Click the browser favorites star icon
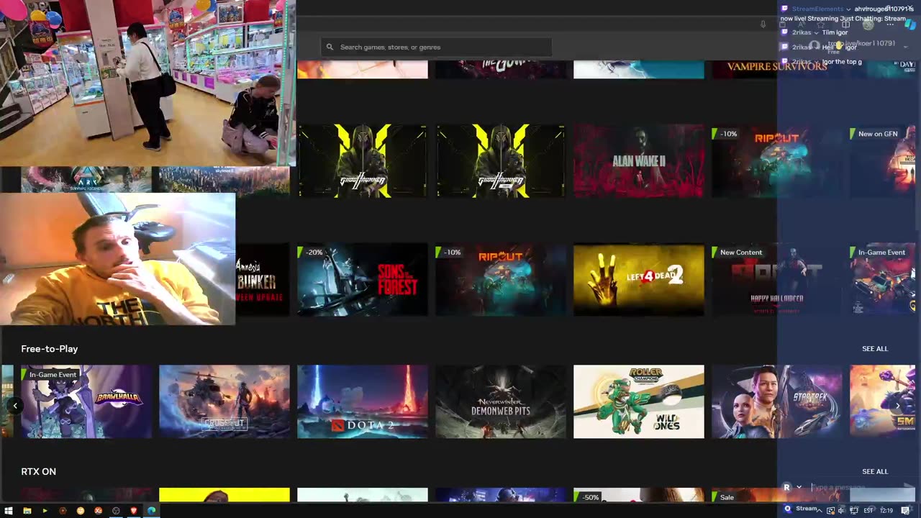The image size is (921, 518). coord(821,24)
